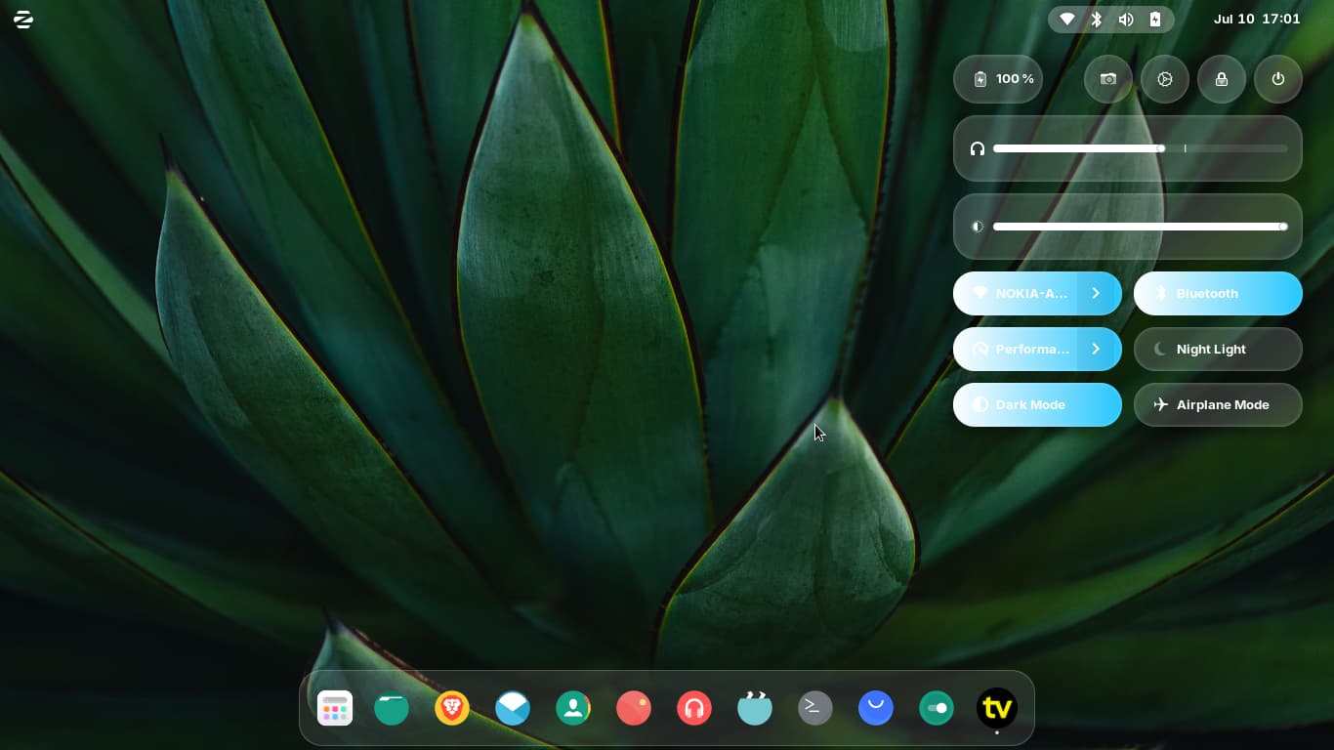Enable Airplane Mode

[x=1218, y=404]
